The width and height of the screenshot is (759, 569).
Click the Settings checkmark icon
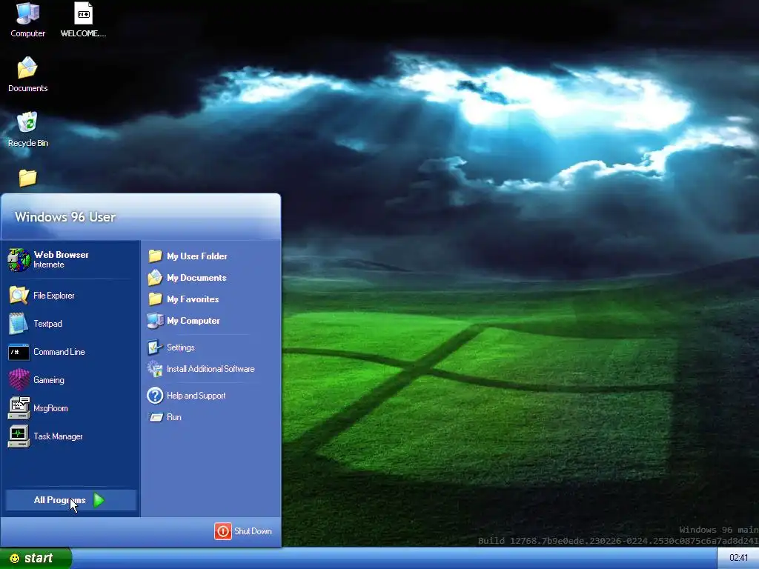pyautogui.click(x=155, y=347)
